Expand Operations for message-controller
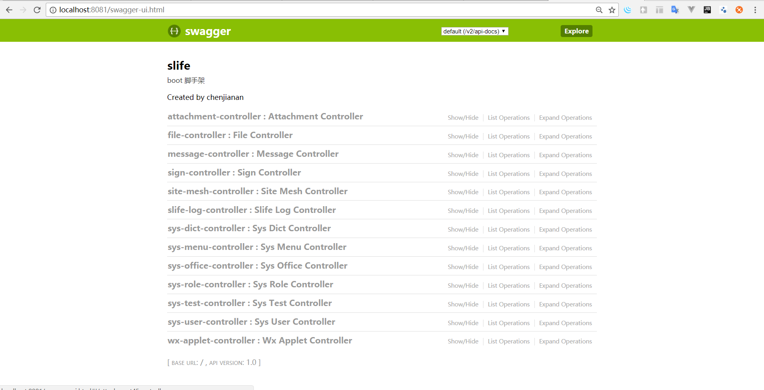Screen dimensions: 764x390 tap(565, 155)
